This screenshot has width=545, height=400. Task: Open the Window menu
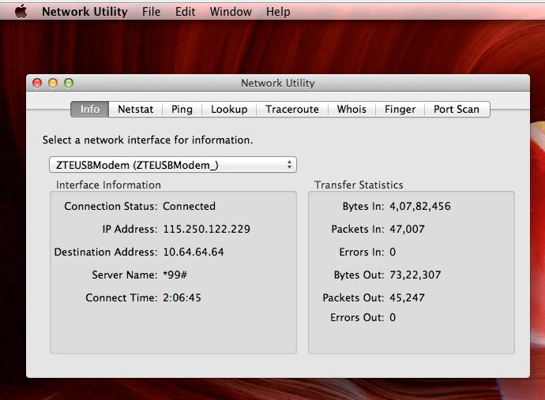pyautogui.click(x=231, y=12)
